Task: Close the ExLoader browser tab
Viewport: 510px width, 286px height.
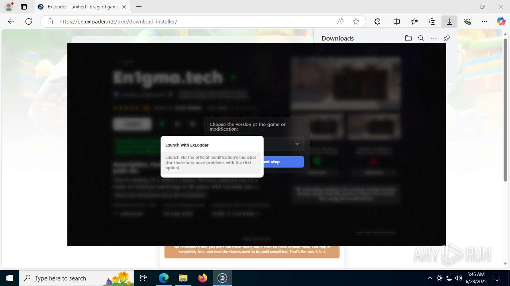Action: (x=124, y=7)
